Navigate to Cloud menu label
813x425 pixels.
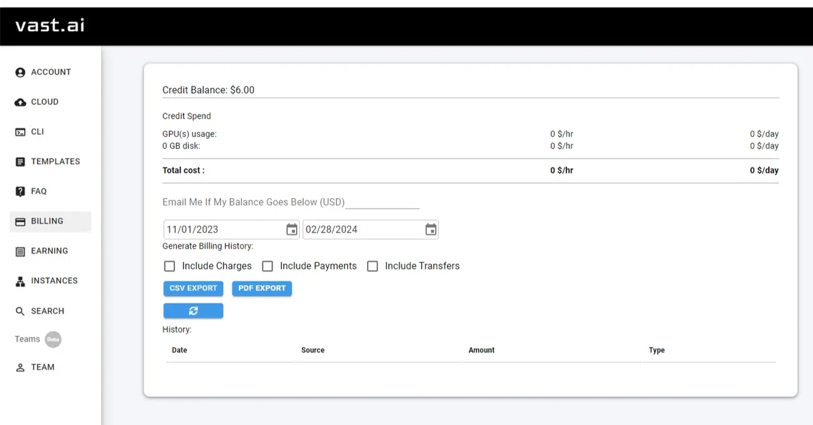44,102
